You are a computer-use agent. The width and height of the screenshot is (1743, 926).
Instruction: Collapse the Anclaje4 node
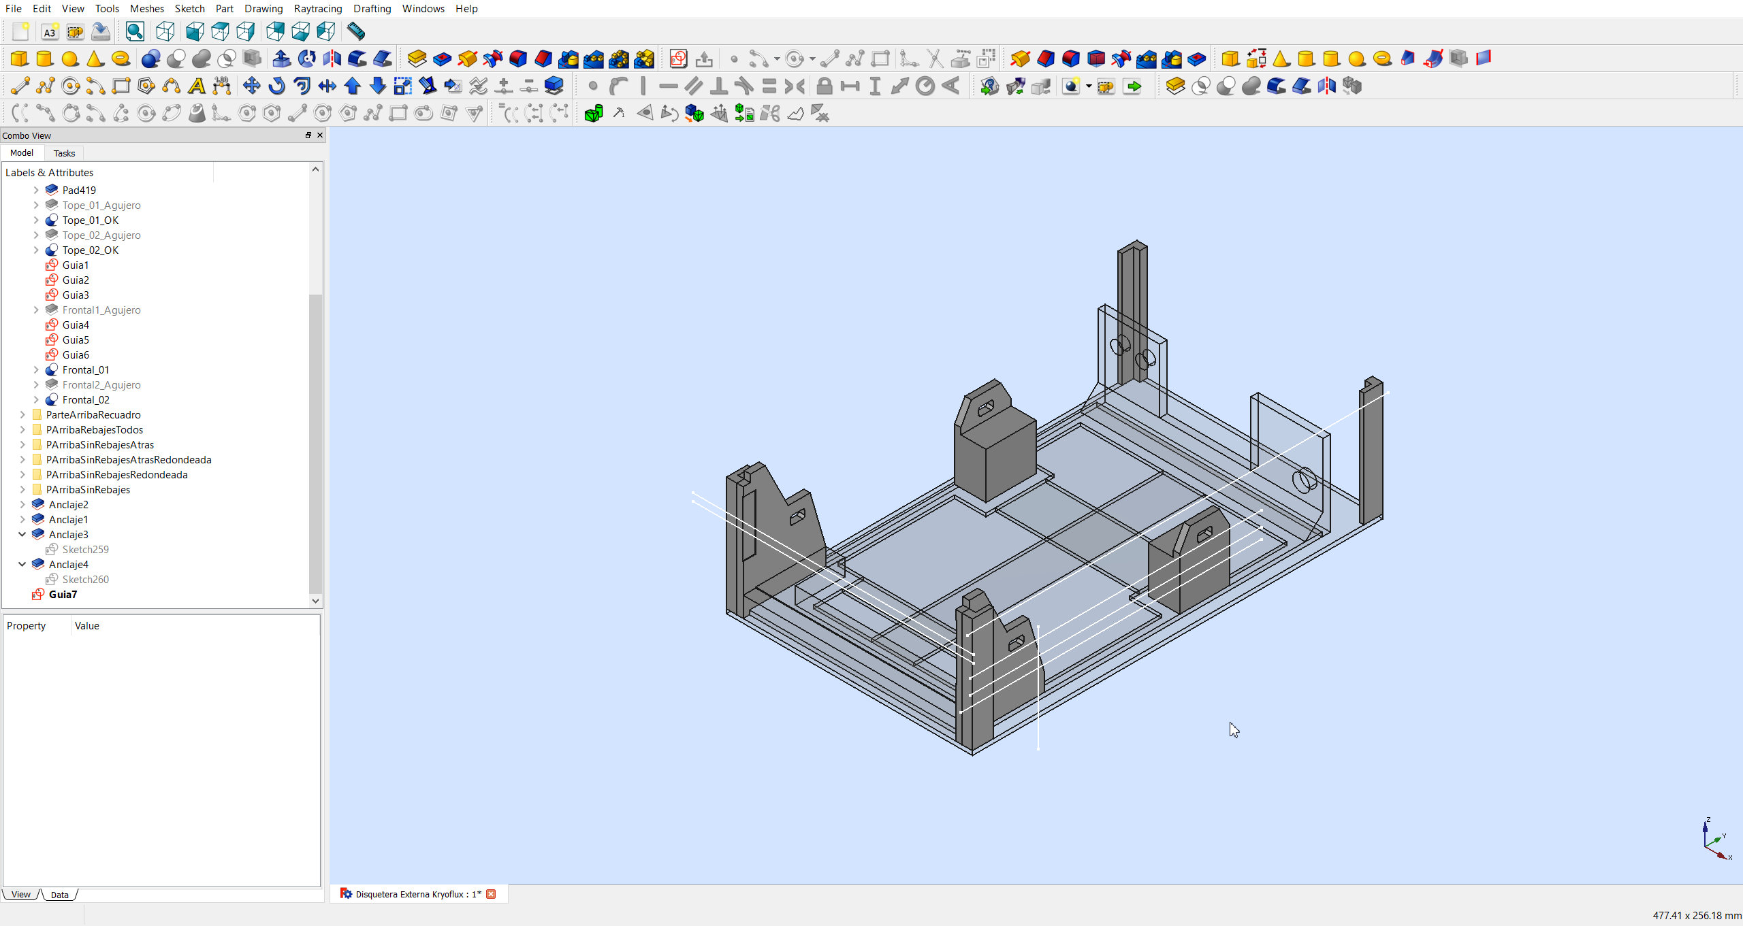point(22,564)
